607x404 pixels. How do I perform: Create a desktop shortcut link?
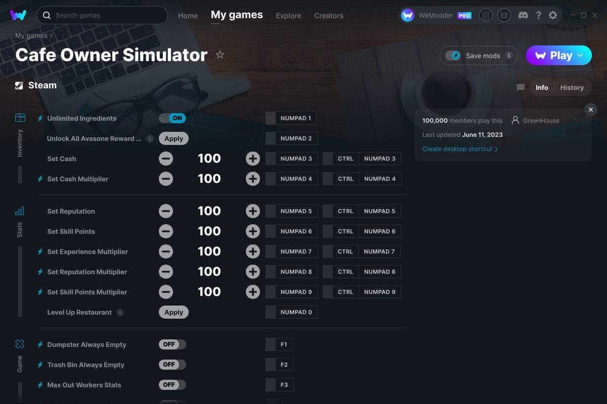[460, 149]
